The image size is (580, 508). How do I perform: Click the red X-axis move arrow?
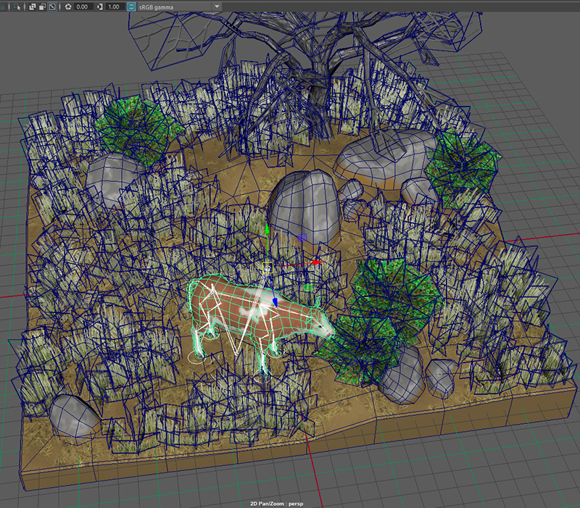coord(318,262)
